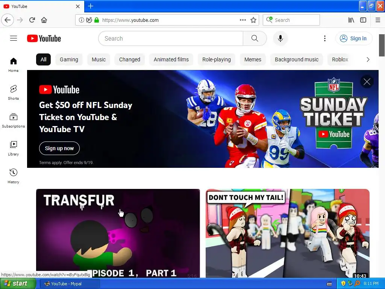The width and height of the screenshot is (385, 289).
Task: Click the browser forward arrow
Action: 20,20
